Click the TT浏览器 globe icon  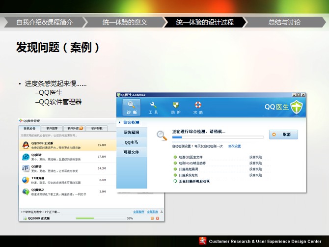click(x=26, y=180)
